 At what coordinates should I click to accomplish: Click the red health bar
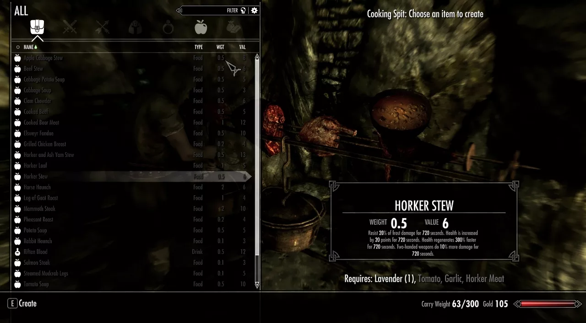point(548,304)
